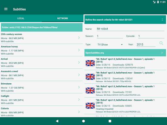Click the magnifier search icon

pyautogui.click(x=161, y=43)
